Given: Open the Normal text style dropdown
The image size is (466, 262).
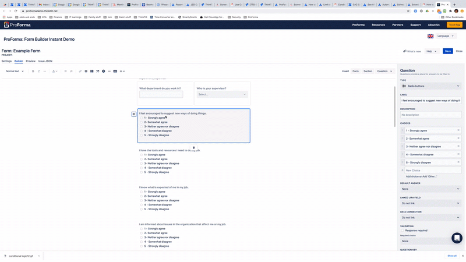Looking at the screenshot, I should point(15,71).
